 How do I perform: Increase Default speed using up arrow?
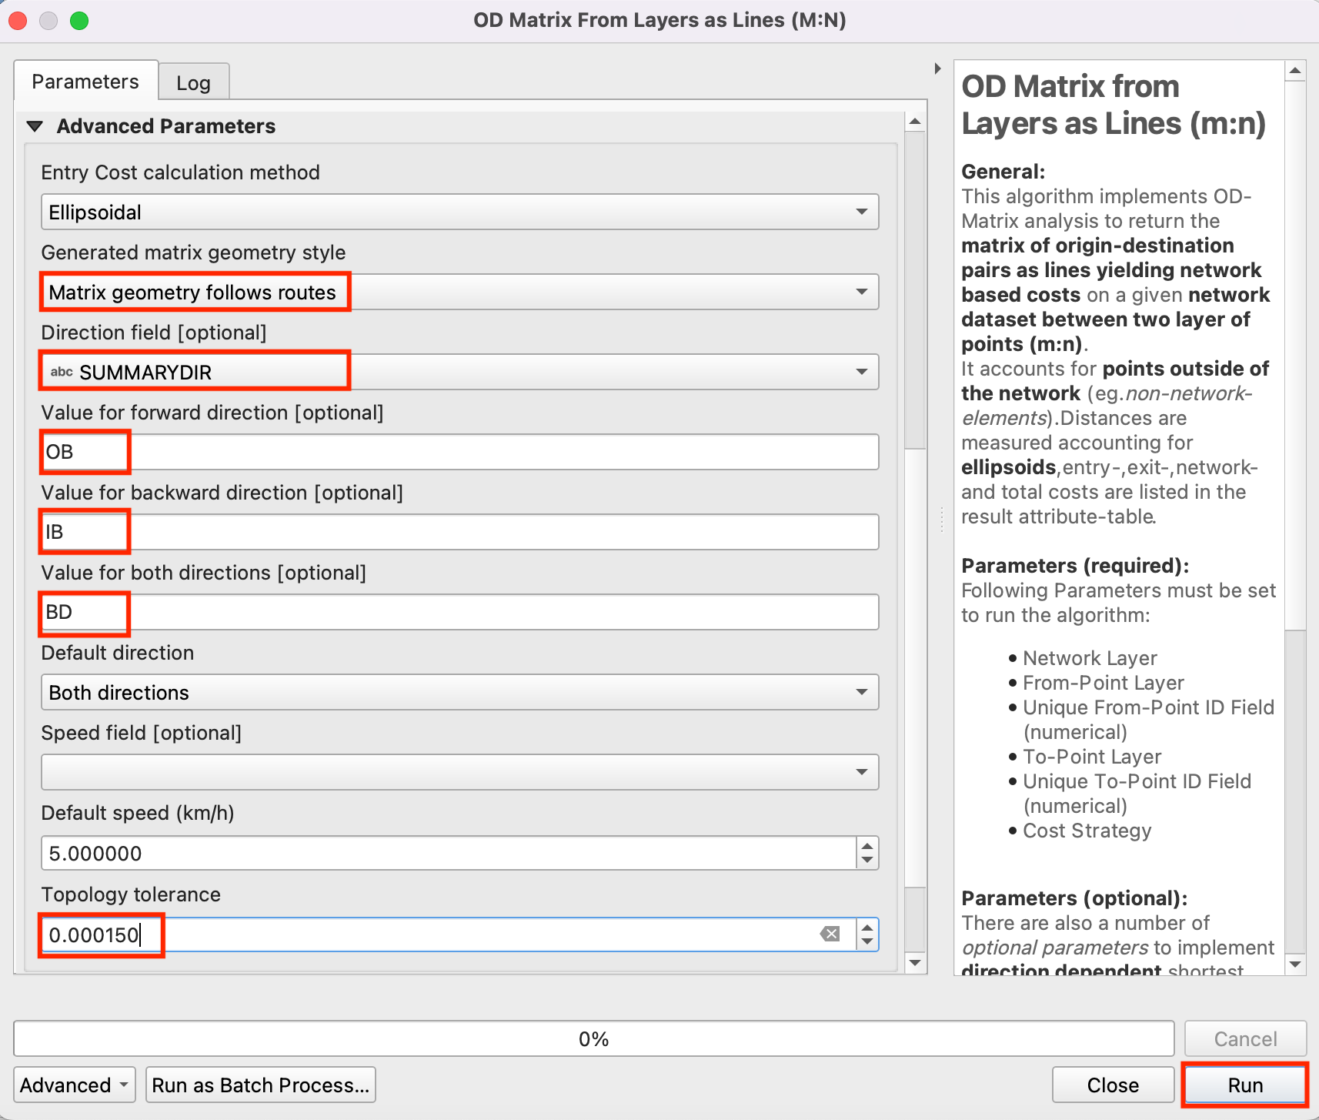pyautogui.click(x=867, y=846)
